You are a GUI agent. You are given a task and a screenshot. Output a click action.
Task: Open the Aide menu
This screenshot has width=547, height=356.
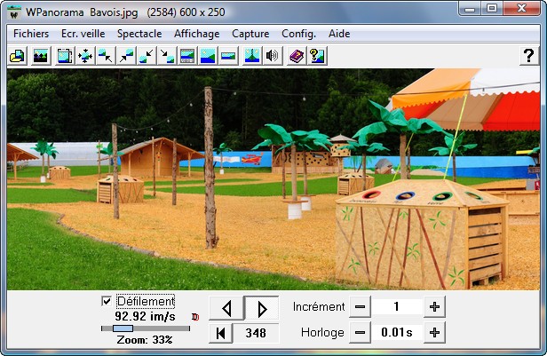(339, 34)
